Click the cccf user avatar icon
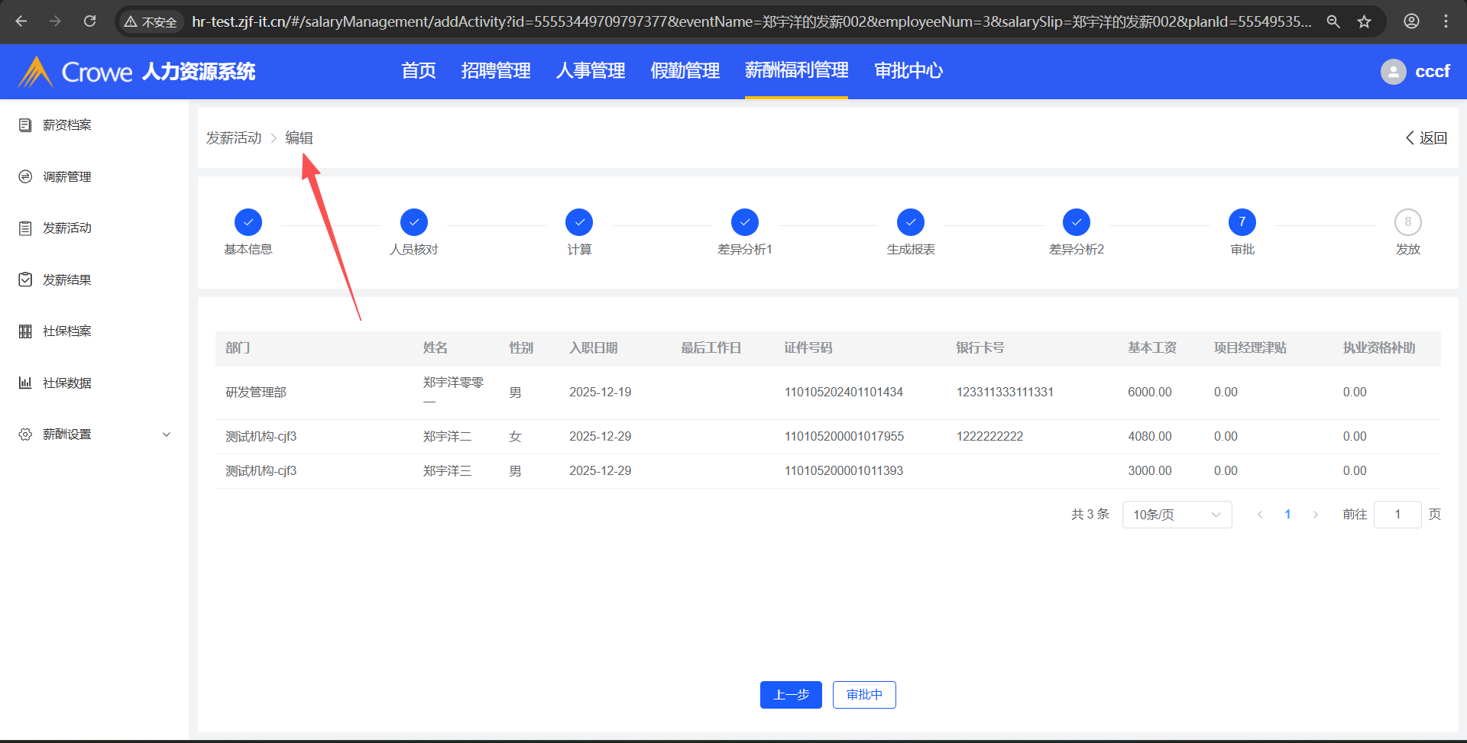 click(1393, 72)
